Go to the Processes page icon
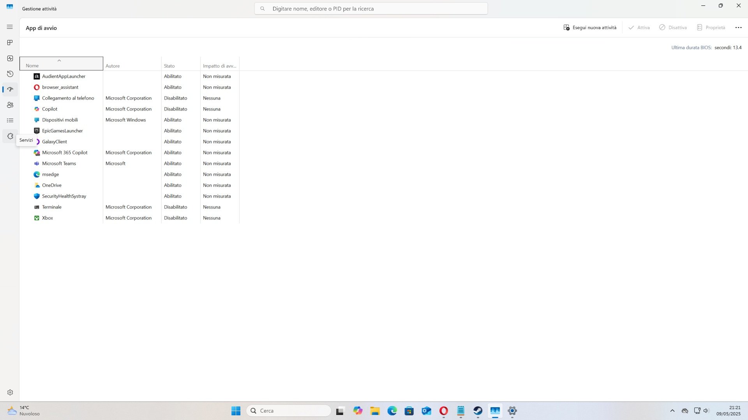748x420 pixels. coord(10,42)
